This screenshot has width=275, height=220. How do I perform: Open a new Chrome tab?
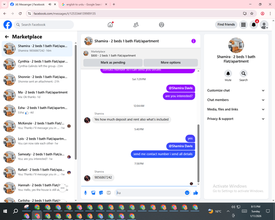point(114,4)
